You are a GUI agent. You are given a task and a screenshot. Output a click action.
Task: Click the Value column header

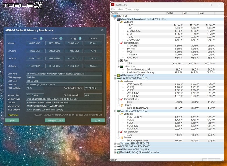click(x=175, y=13)
